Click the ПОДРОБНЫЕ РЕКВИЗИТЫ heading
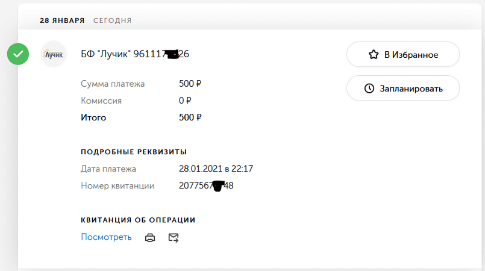The width and height of the screenshot is (485, 271). (134, 152)
